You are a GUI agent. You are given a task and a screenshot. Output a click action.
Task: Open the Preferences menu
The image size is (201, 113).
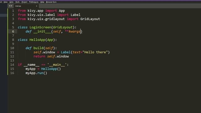(x=34, y=2)
